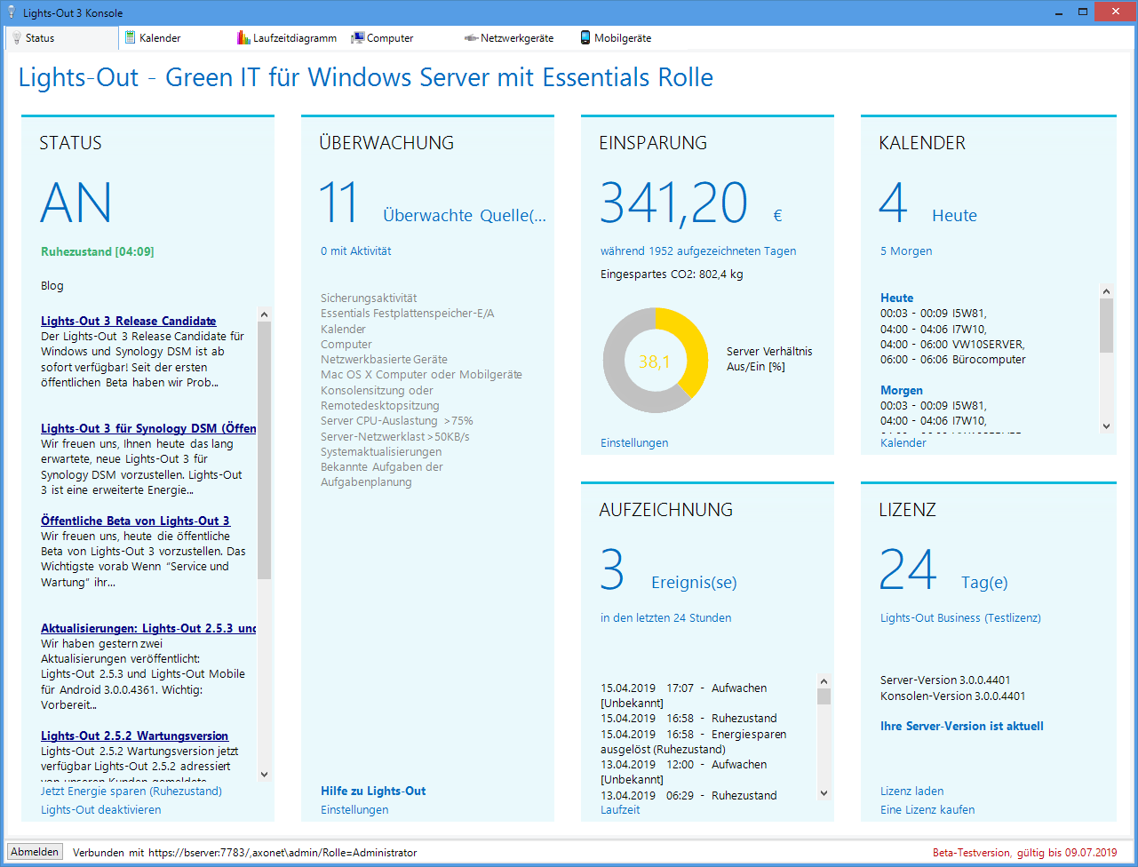Screen dimensions: 1138x867
Task: Click Eine Lizenz kaufen link
Action: [927, 809]
